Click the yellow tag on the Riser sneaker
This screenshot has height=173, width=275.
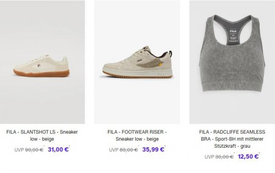pyautogui.click(x=160, y=64)
